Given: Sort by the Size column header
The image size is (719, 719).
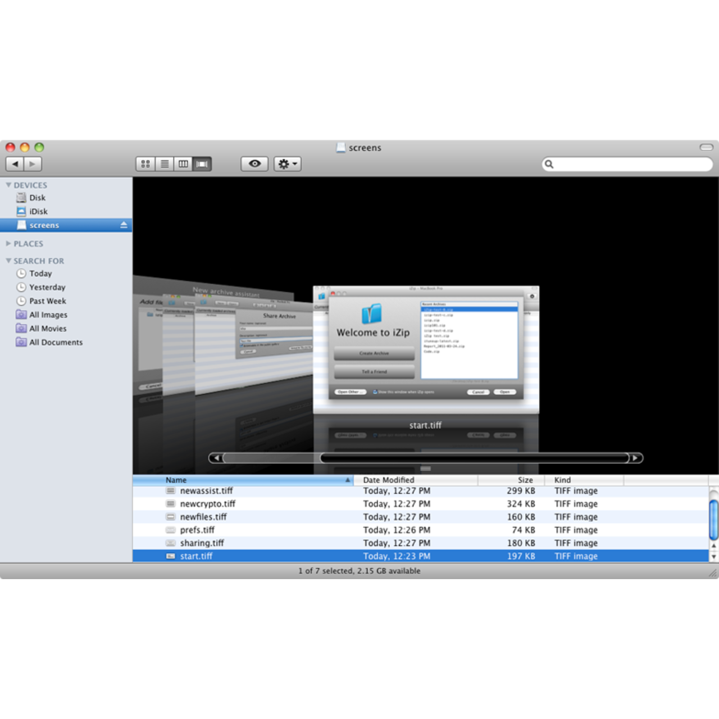Looking at the screenshot, I should [511, 480].
